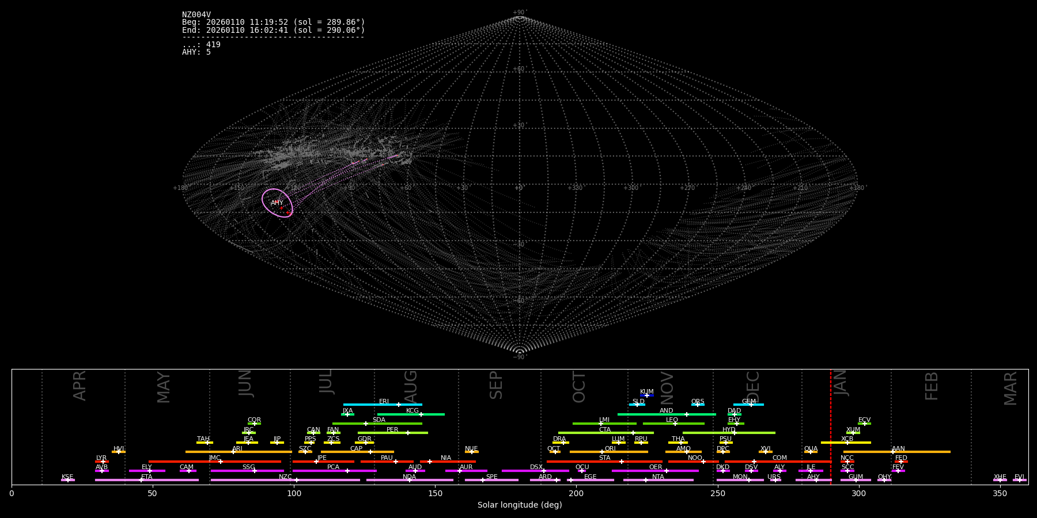Viewport: 1037px width, 518px height.
Task: Click the AND shower label
Action: (x=667, y=411)
